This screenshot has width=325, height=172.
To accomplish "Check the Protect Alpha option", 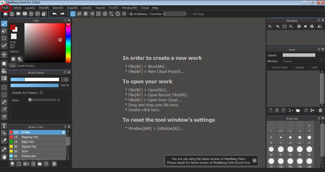I will click(270, 67).
